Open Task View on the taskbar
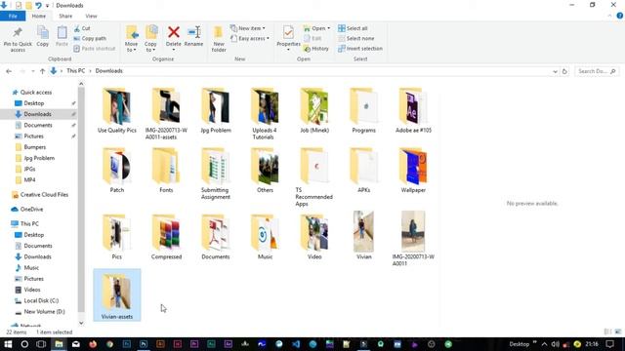 (x=41, y=344)
